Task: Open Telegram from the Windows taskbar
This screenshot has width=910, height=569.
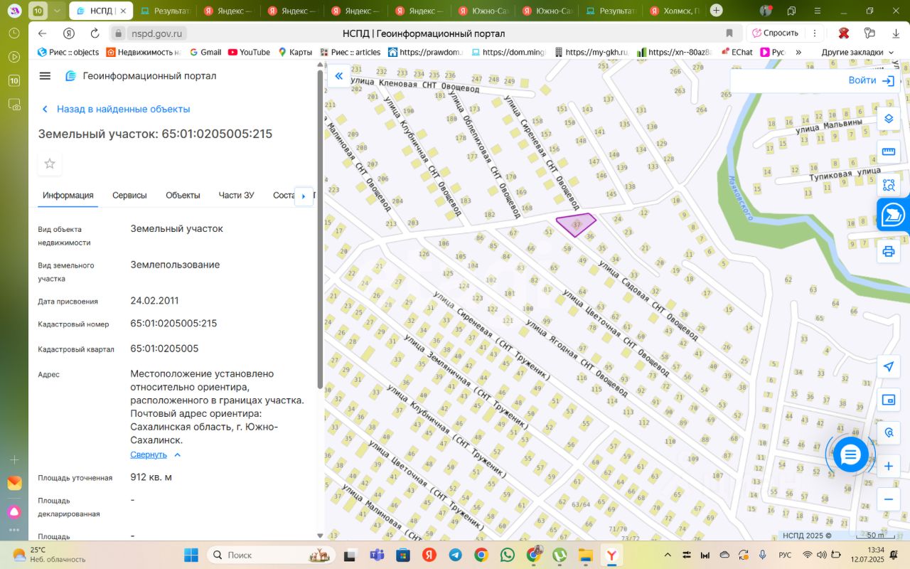Action: [455, 555]
